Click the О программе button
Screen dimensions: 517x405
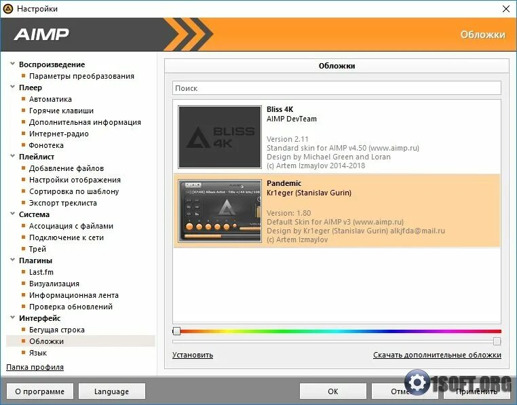tap(40, 391)
